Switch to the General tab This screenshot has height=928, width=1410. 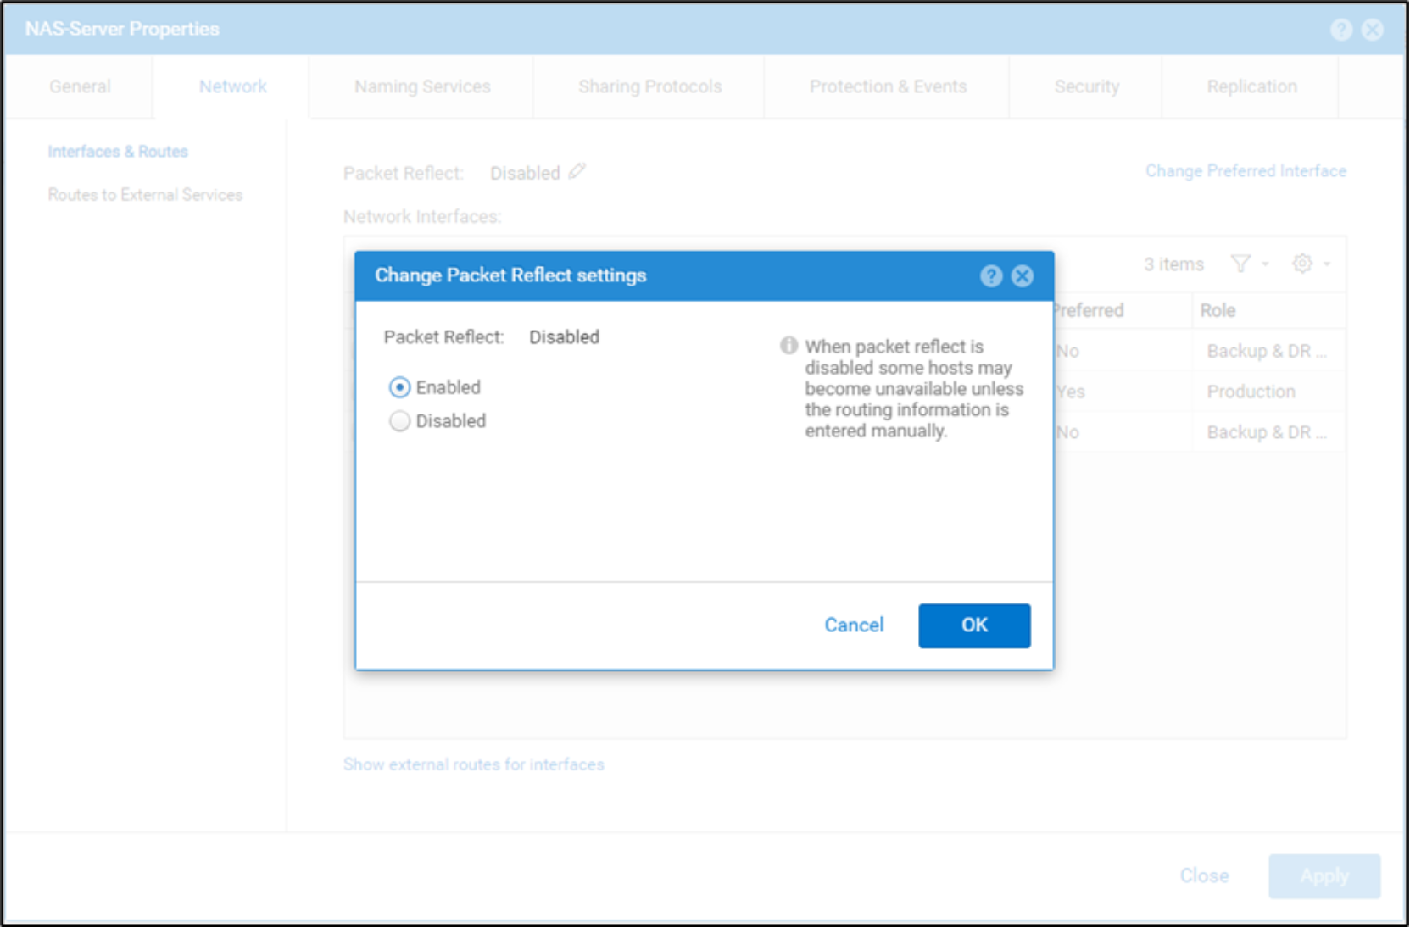(x=80, y=86)
